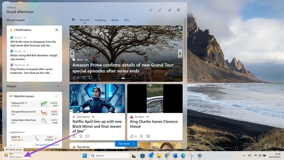Open Watchlist movers more options menu
Screen dimensions: 284x160
pyautogui.click(x=57, y=96)
